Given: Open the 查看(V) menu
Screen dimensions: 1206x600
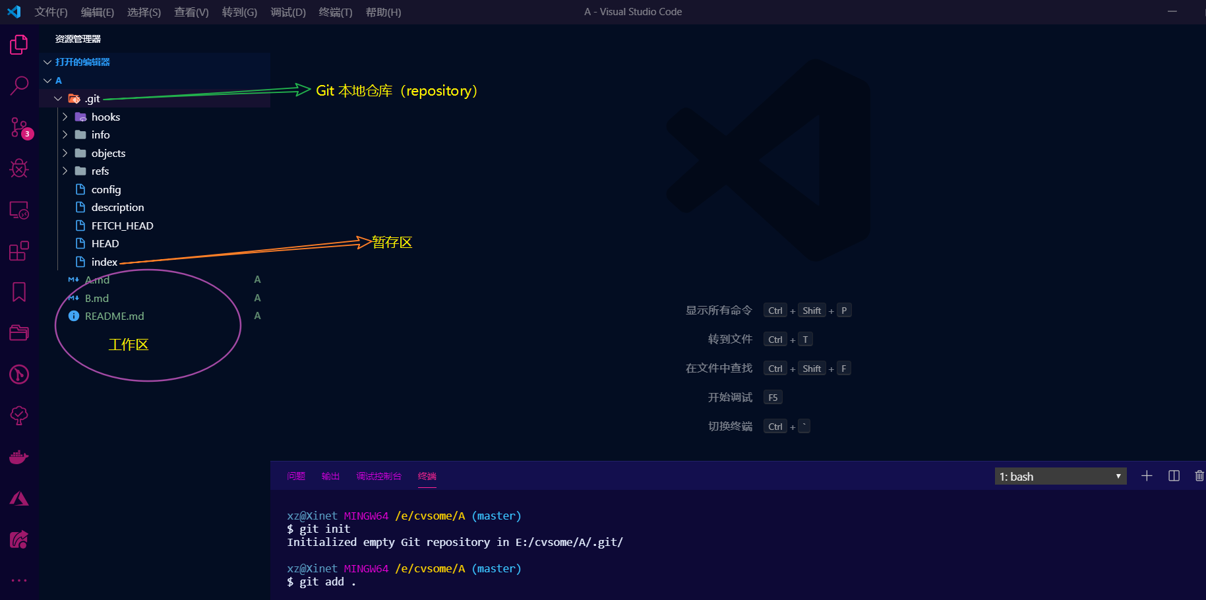Looking at the screenshot, I should tap(191, 12).
